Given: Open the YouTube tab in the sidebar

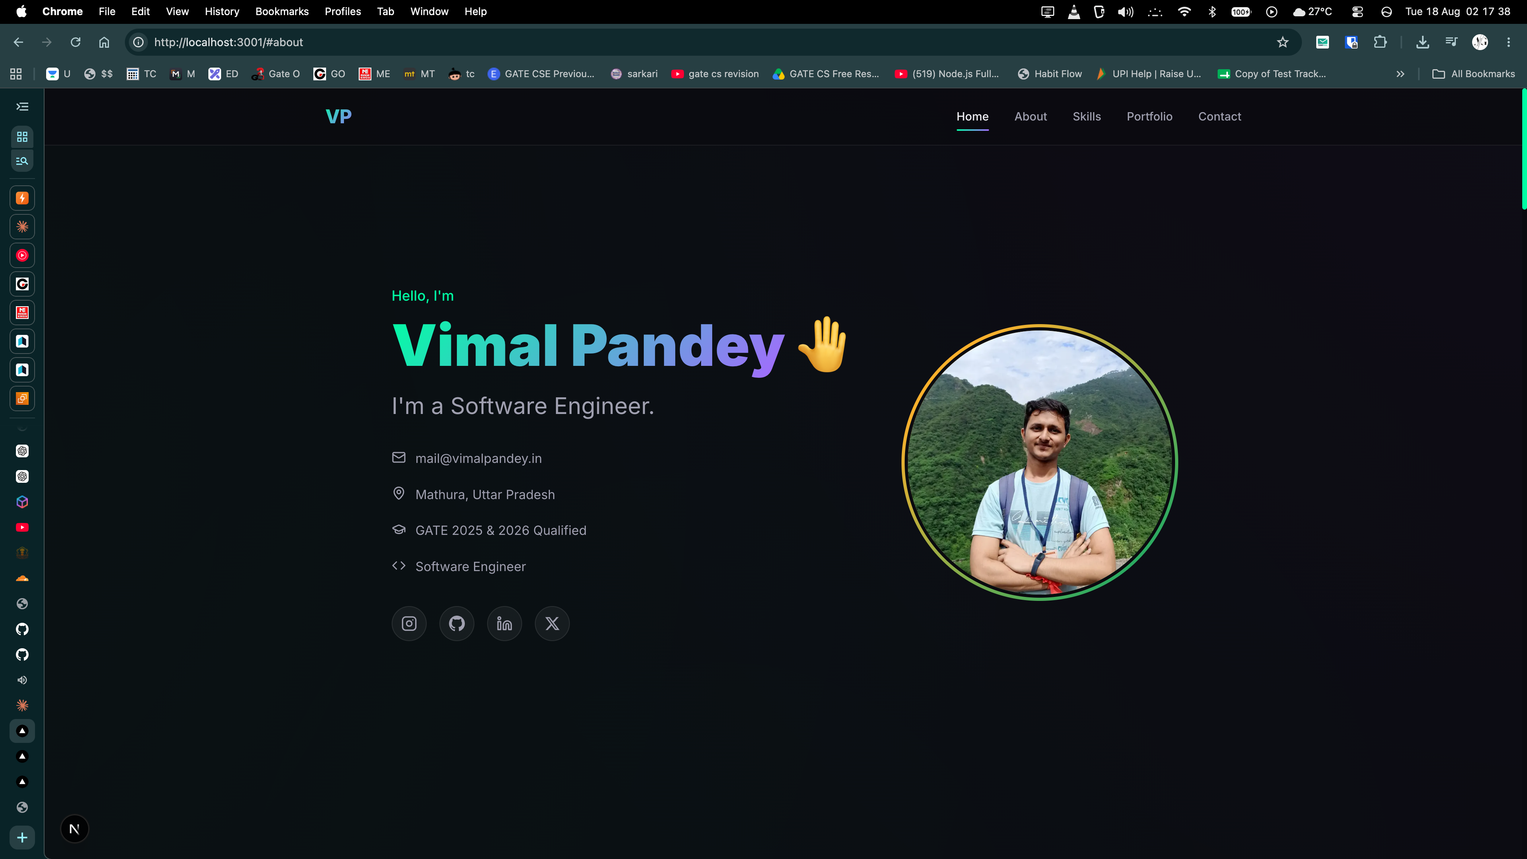Looking at the screenshot, I should (23, 528).
